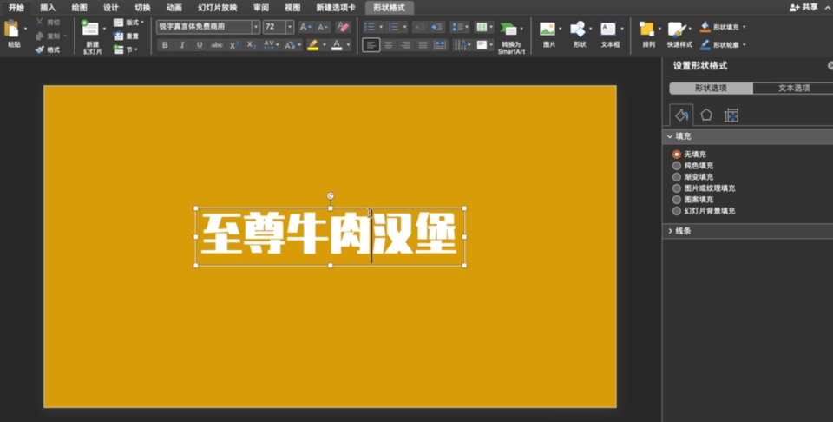
Task: Increase the list indent level
Action: tap(436, 27)
